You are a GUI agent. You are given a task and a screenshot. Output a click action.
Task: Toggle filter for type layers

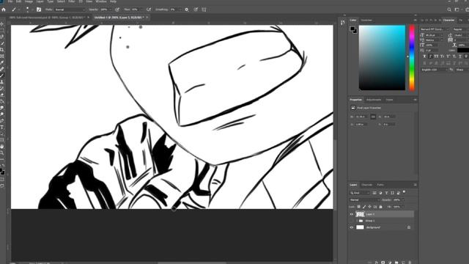coord(386,193)
